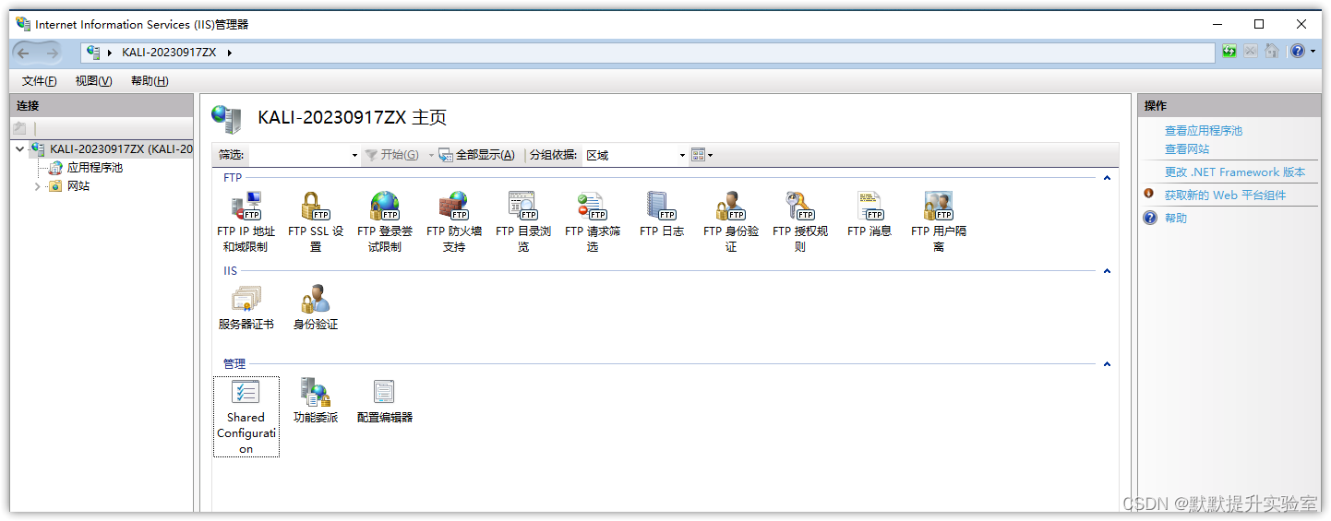Open FTP 身份验证 feature
This screenshot has height=521, width=1331.
pyautogui.click(x=731, y=221)
